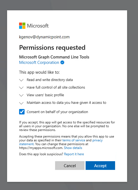138x190 pixels.
Task: Click Report it here link
Action: click(x=74, y=154)
